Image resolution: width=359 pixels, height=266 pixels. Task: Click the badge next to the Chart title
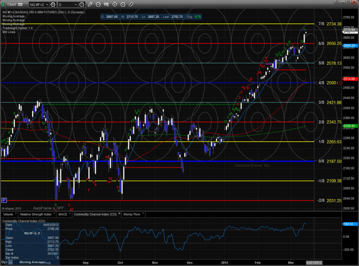[x=21, y=4]
